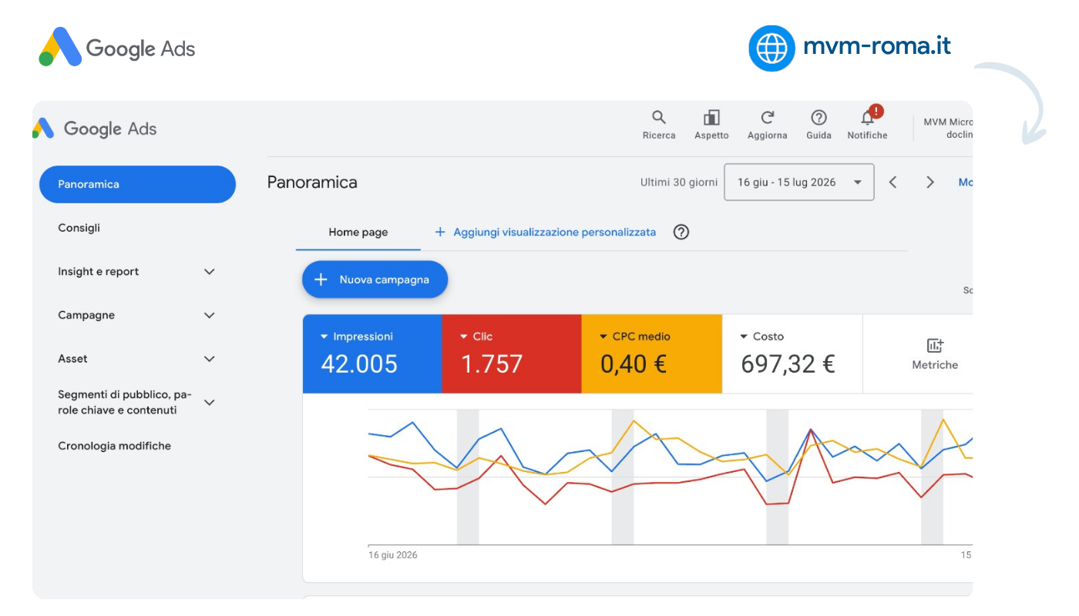Image resolution: width=1079 pixels, height=616 pixels.
Task: Click the clicks value 1.757
Action: click(x=492, y=363)
